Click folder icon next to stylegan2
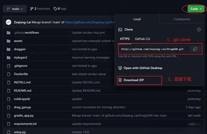This screenshot has height=134, width=207. coord(9,58)
